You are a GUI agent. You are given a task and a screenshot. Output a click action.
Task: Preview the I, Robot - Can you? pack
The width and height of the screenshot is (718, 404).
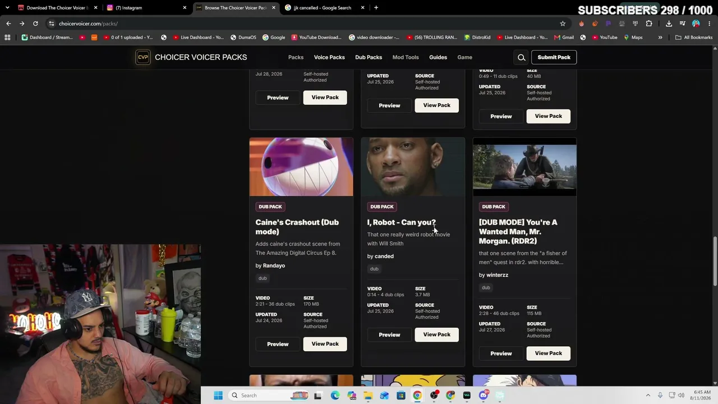tap(389, 335)
